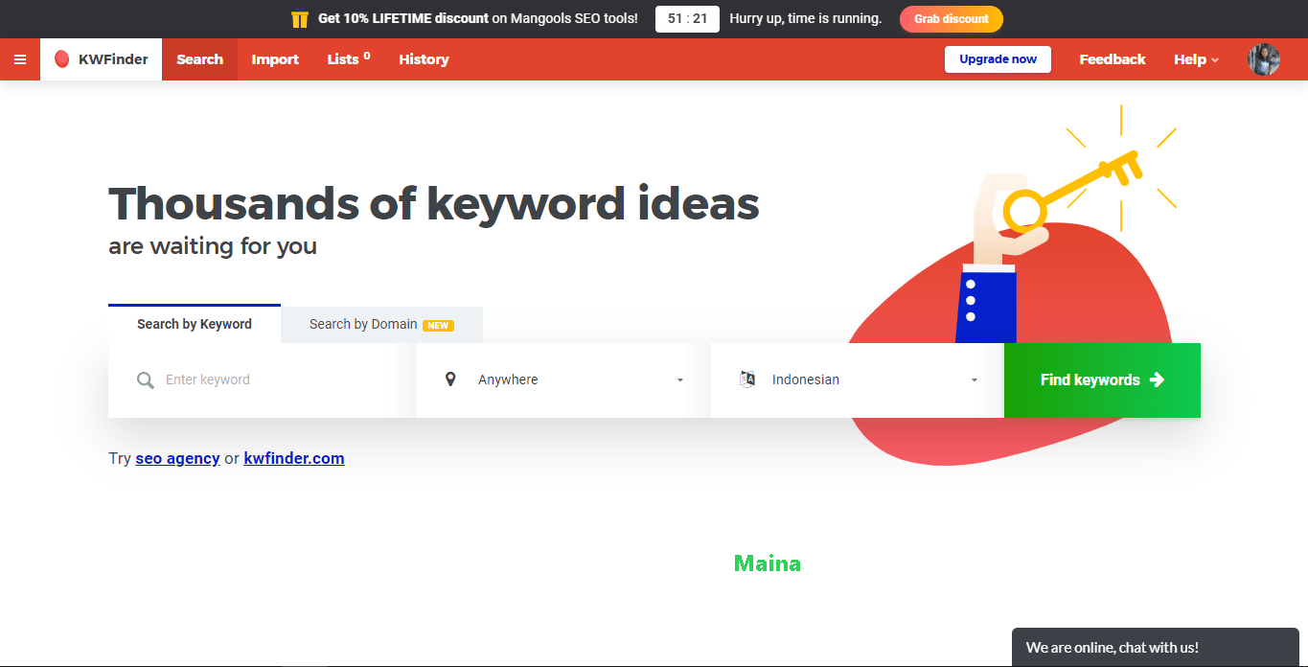This screenshot has width=1308, height=667.
Task: Click the KWFinder red logo icon
Action: (x=62, y=59)
